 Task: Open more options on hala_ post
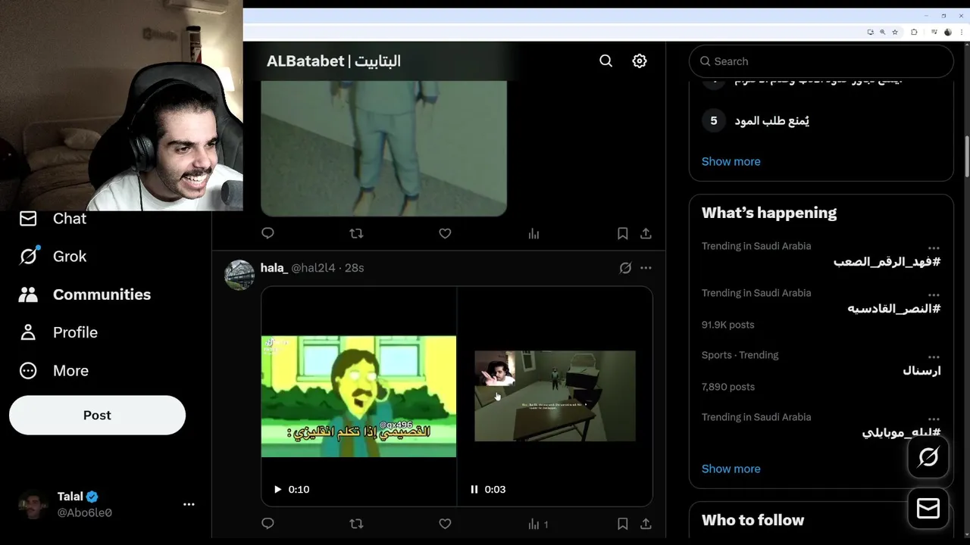[646, 267]
